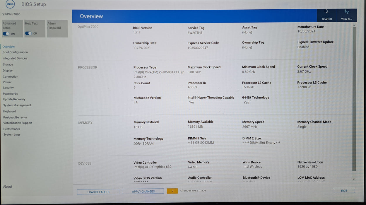Click the Load Defaults button
This screenshot has width=366, height=205.
tap(98, 192)
